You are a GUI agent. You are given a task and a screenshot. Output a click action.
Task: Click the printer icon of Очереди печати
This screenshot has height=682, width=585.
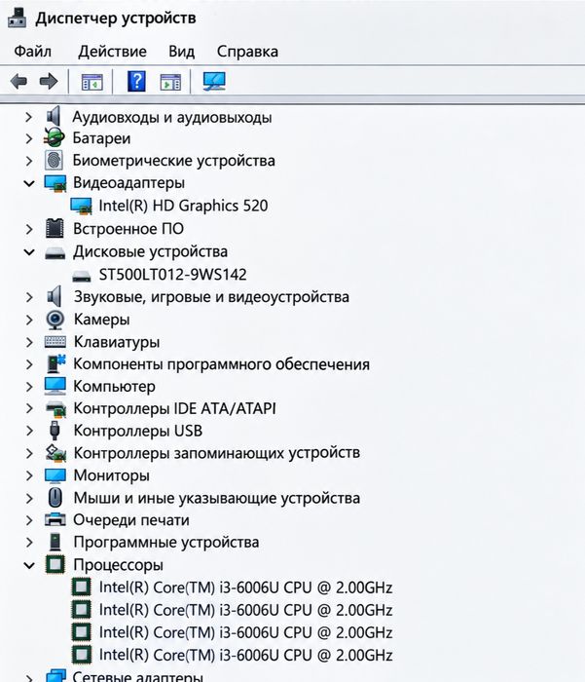pyautogui.click(x=55, y=519)
